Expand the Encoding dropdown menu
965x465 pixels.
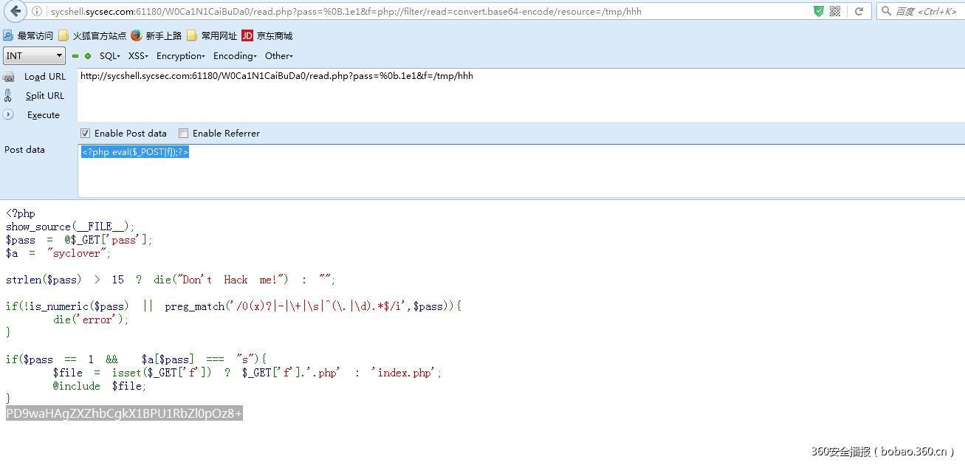235,56
